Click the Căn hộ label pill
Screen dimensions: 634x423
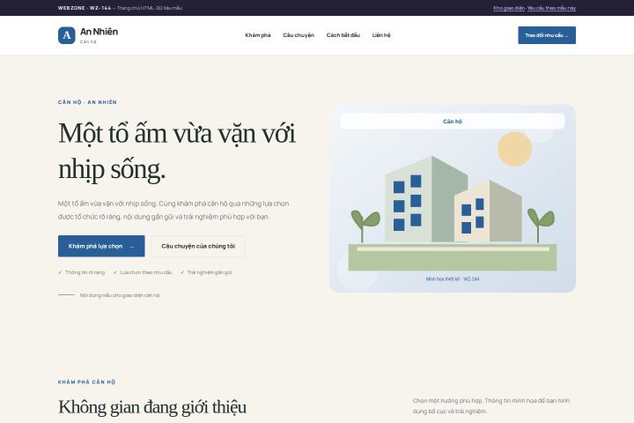(x=453, y=122)
